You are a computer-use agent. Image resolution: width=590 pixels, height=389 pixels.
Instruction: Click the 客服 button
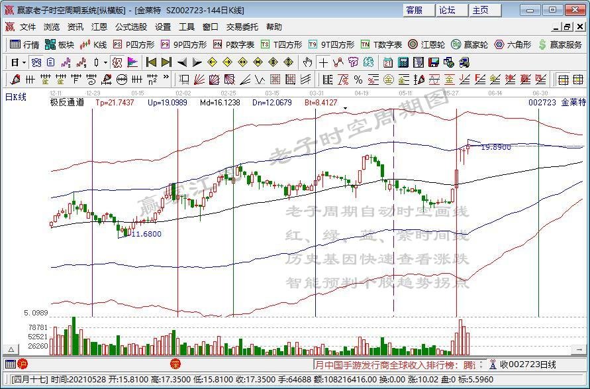coord(418,10)
